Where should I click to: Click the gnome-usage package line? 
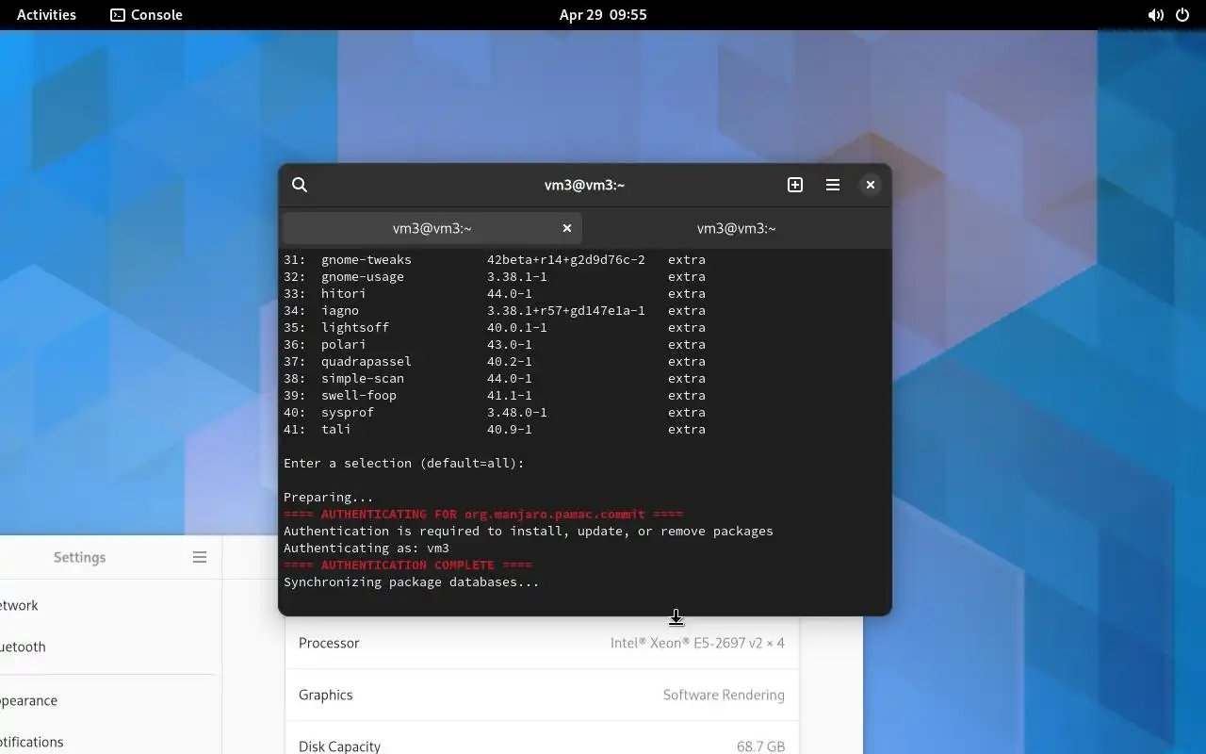click(x=495, y=276)
